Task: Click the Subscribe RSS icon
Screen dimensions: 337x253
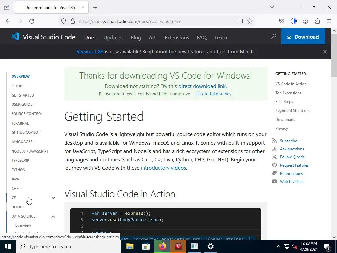Action: [274, 141]
